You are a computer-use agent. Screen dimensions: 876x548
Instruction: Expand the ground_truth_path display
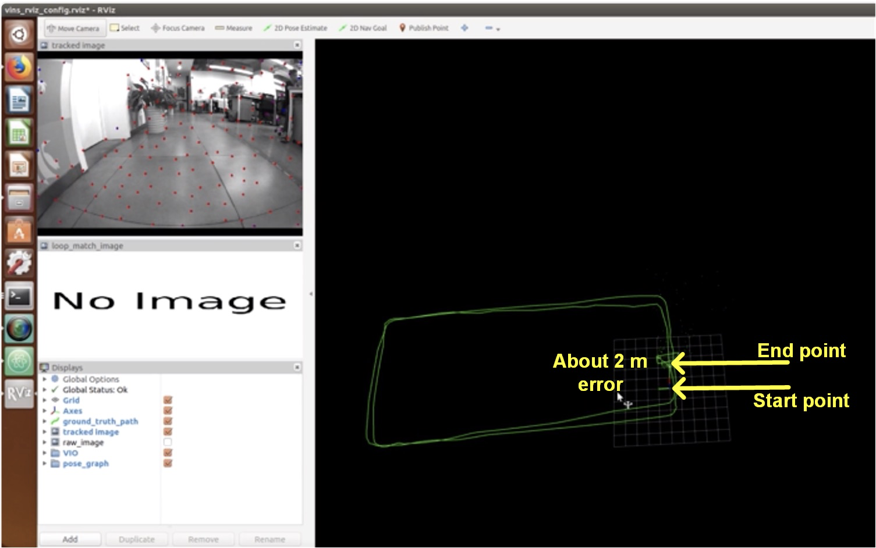[x=44, y=421]
